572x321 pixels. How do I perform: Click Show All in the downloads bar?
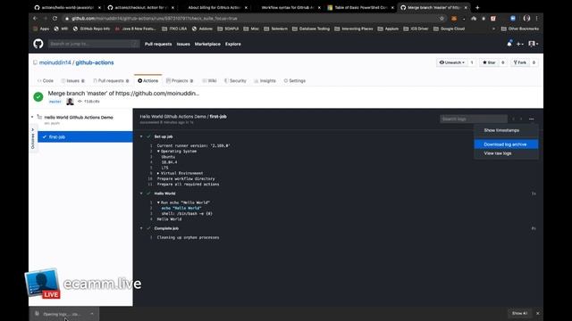click(519, 313)
